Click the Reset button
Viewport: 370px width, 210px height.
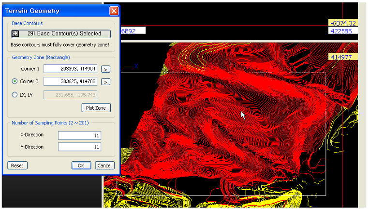[17, 165]
